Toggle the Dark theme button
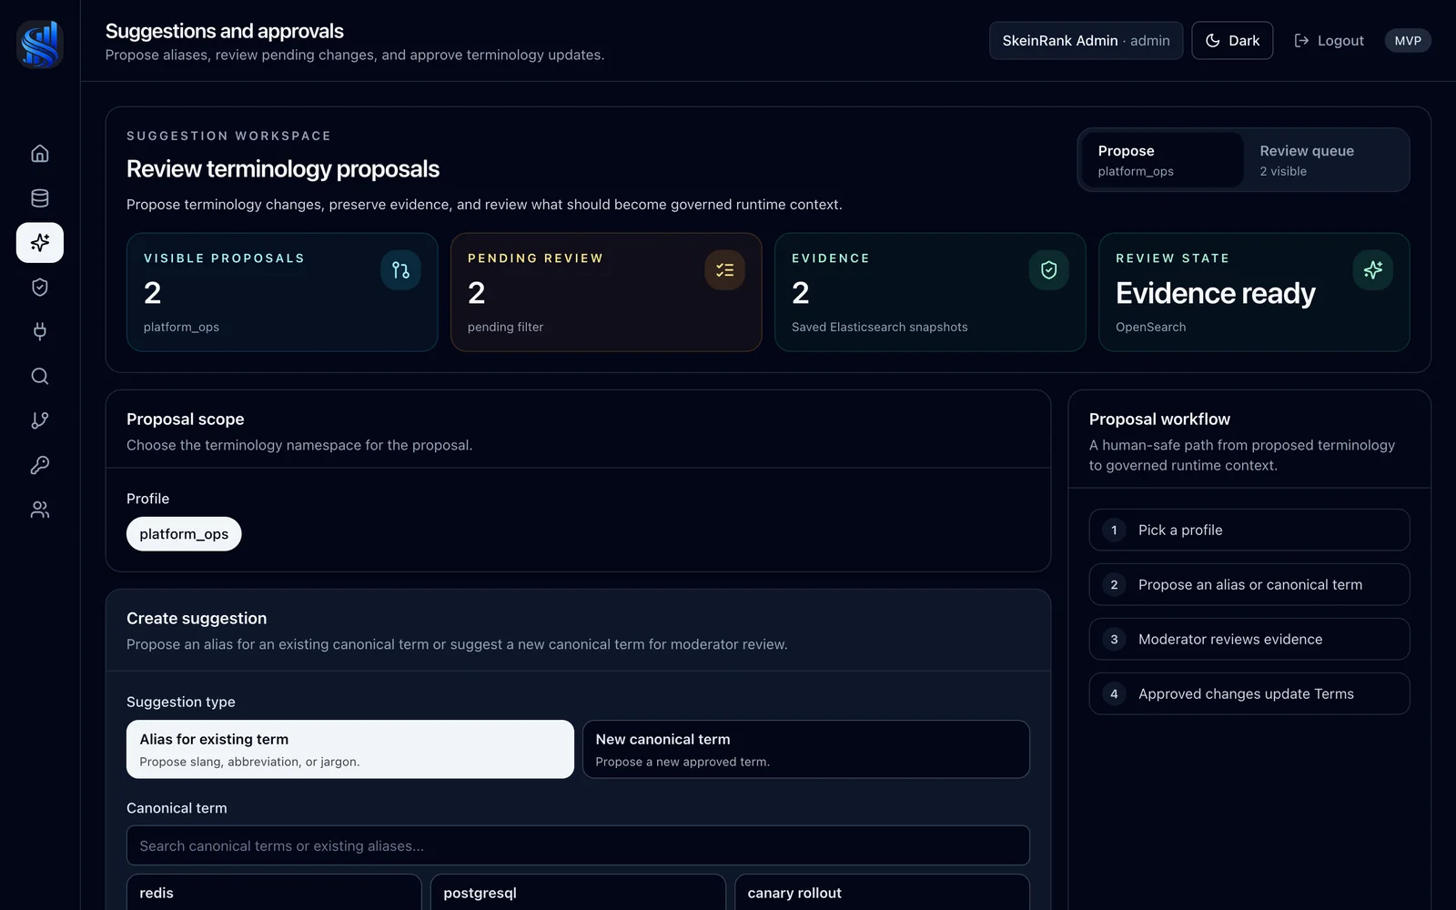Screen dimensions: 1456x910 1232,40
